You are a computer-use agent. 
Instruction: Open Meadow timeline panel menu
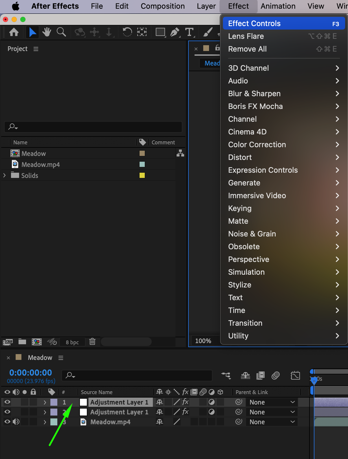61,358
